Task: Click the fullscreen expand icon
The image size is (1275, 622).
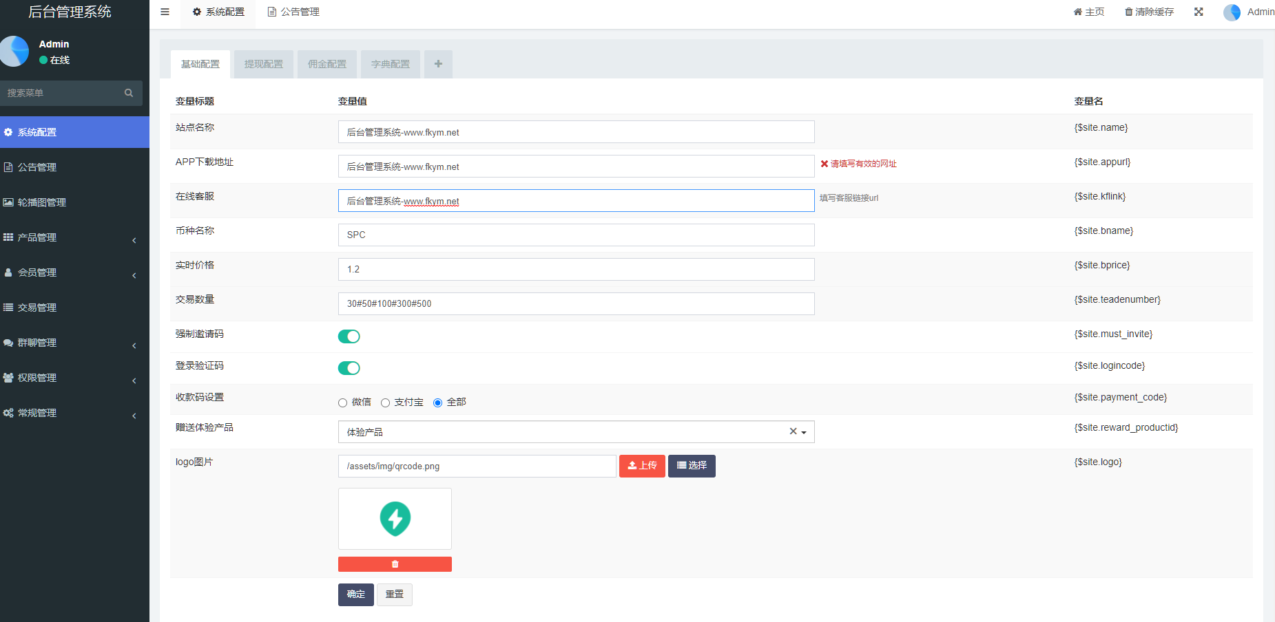Action: pos(1199,12)
